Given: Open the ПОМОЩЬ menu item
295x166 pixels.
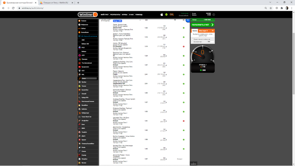Looking at the screenshot, I should click(139, 15).
